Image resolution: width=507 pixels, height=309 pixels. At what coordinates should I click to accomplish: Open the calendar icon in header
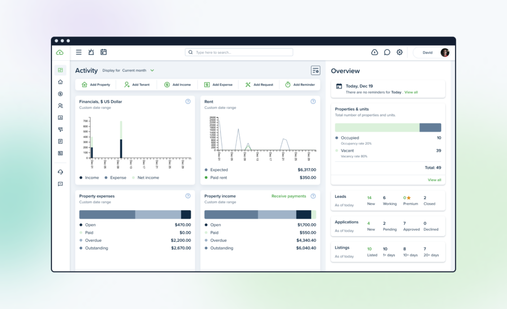pos(103,52)
